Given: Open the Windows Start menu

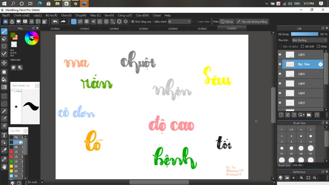Looking at the screenshot, I should 4,4.
